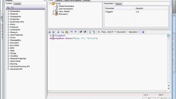Click the print preview icon beside print
Image resolution: width=176 pixels, height=99 pixels.
[53, 32]
